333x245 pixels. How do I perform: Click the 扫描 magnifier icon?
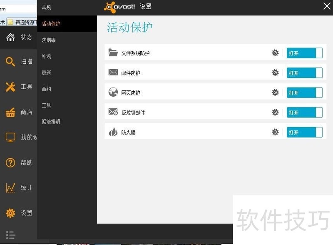[10, 62]
